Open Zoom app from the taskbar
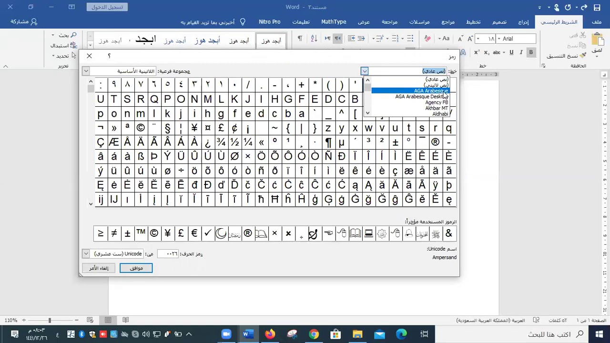This screenshot has height=343, width=610. coord(226,334)
